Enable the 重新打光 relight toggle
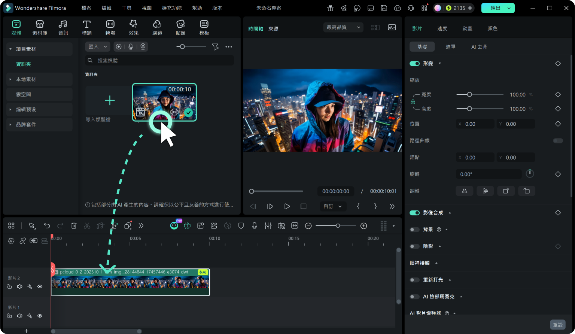Screen dimensions: 575x334 (414, 280)
